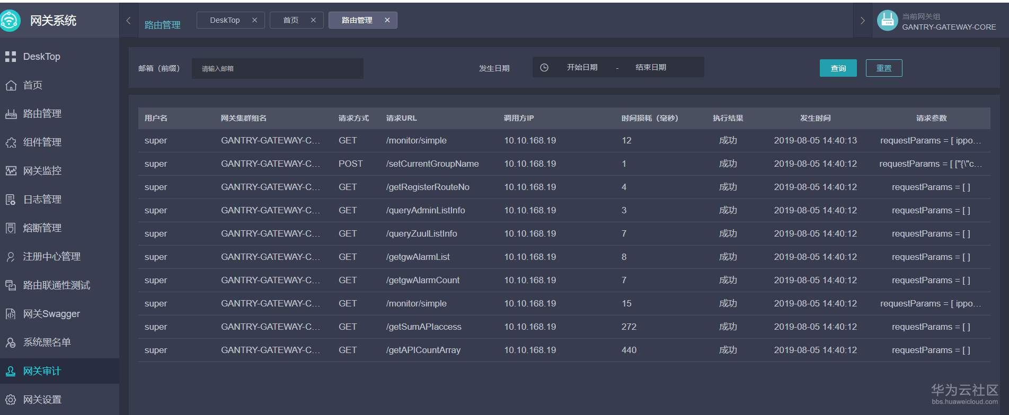Image resolution: width=1009 pixels, height=415 pixels.
Task: Click the 请求URL column header
Action: (x=402, y=118)
